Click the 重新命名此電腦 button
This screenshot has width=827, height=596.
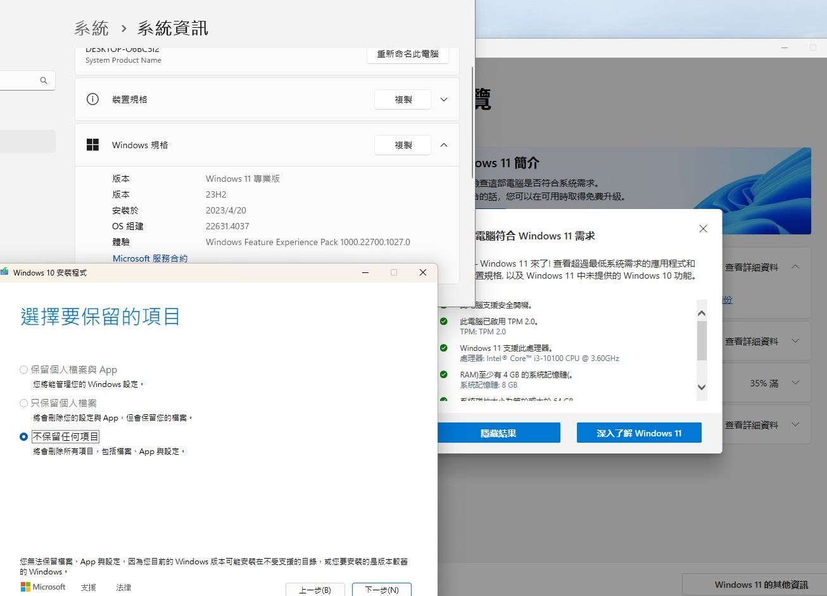(408, 54)
